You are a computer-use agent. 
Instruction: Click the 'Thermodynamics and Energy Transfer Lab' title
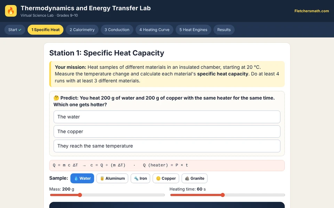[x=86, y=8]
